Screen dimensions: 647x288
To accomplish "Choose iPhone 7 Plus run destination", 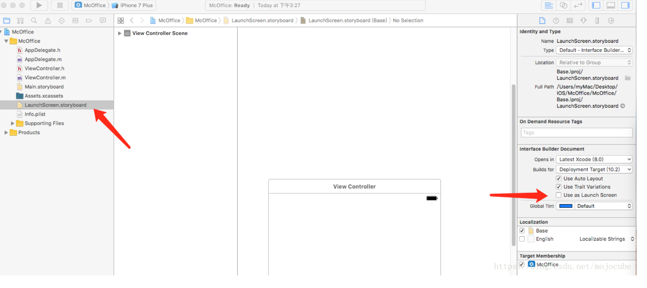I will (x=133, y=5).
